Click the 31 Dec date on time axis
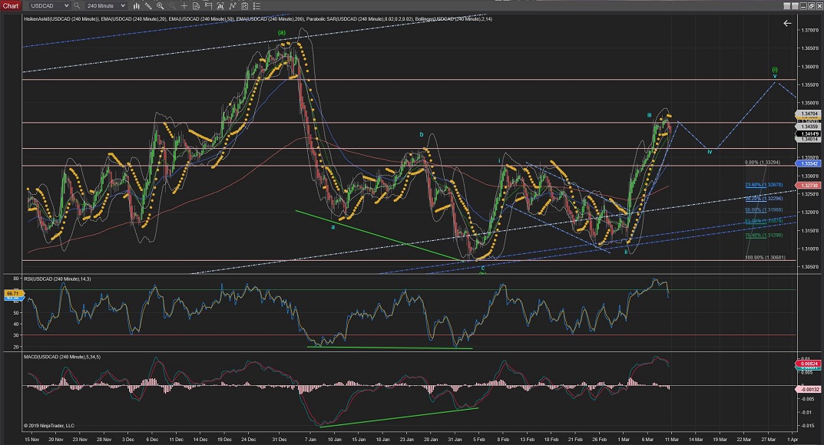 tap(280, 439)
